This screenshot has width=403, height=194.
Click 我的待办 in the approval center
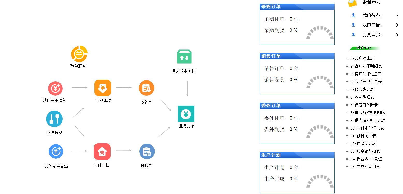372,15
